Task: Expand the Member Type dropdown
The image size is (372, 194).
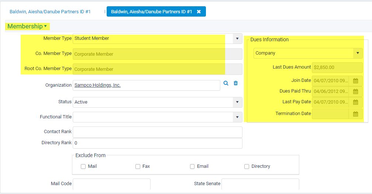Action: 237,38
